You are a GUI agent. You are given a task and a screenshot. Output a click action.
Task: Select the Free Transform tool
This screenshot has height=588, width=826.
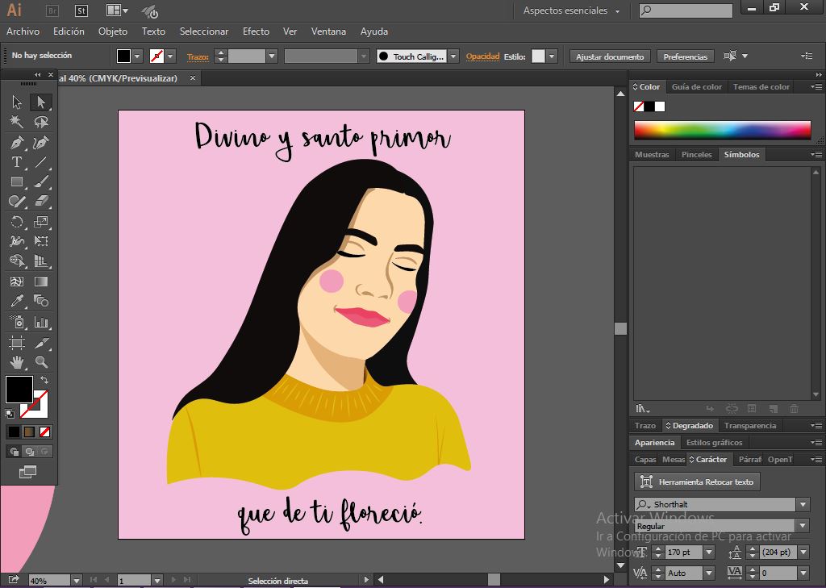(x=41, y=241)
